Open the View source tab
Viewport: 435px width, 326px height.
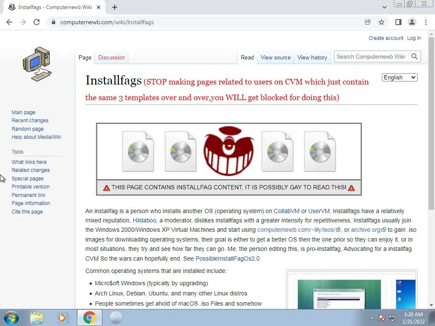click(x=275, y=57)
